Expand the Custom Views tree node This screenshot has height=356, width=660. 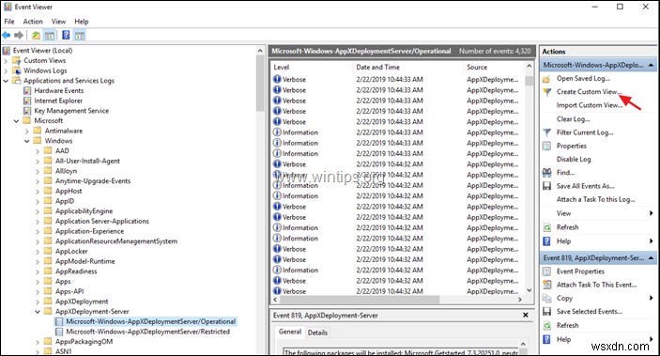(x=6, y=61)
